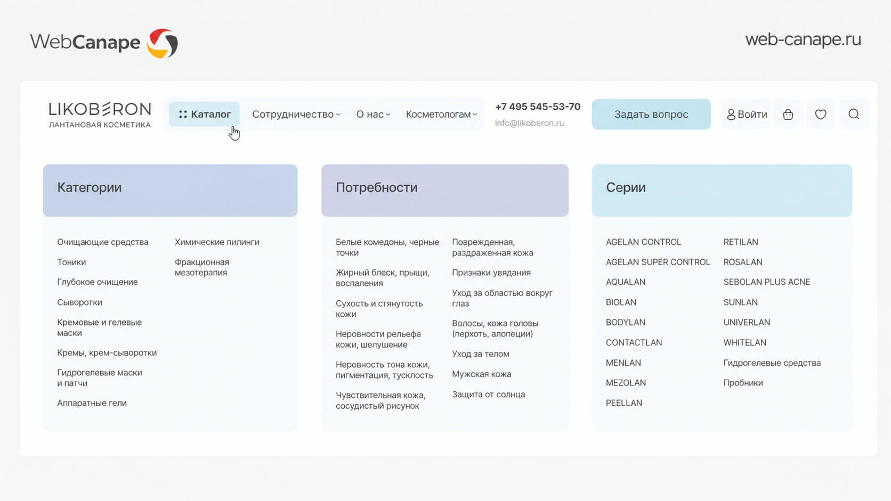
Task: Open the BODYLAN series
Action: point(626,323)
